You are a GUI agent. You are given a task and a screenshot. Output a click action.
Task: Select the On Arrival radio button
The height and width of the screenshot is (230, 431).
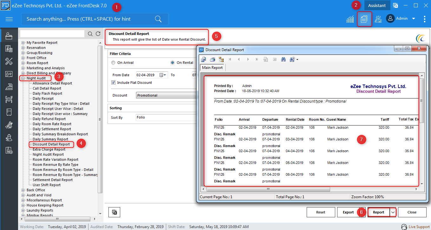point(113,63)
